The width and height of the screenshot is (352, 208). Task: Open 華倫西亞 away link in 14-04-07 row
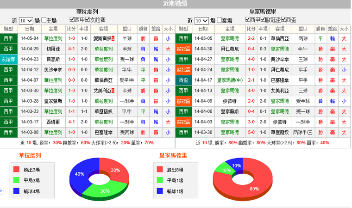(103, 80)
